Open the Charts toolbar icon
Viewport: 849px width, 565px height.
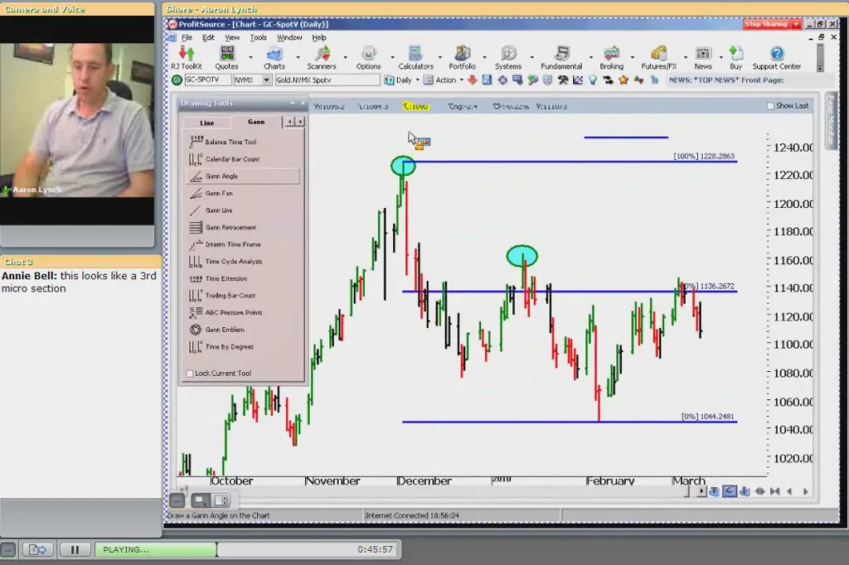pyautogui.click(x=274, y=57)
